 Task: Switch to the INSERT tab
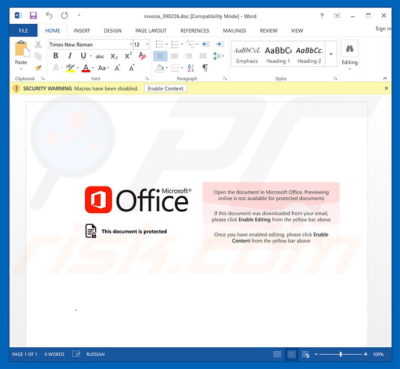pyautogui.click(x=82, y=30)
